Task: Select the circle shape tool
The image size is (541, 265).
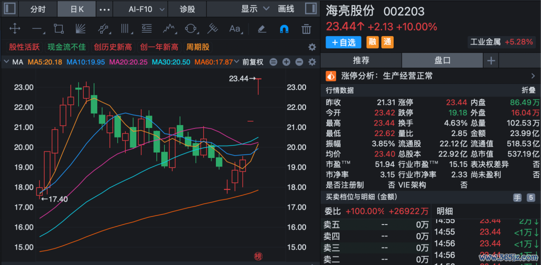Action: pos(190,28)
